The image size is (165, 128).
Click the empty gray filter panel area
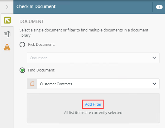[93, 108]
